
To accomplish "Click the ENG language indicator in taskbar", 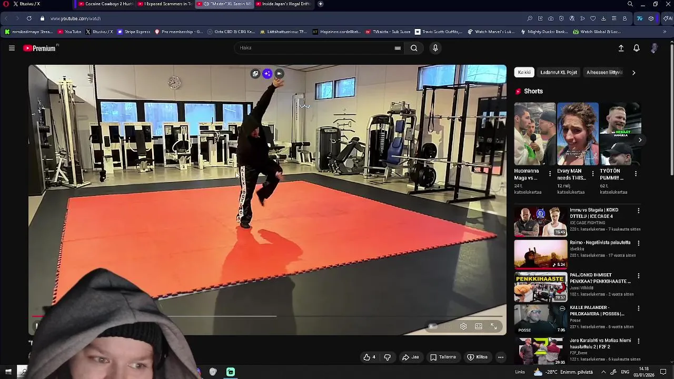I will click(x=625, y=372).
